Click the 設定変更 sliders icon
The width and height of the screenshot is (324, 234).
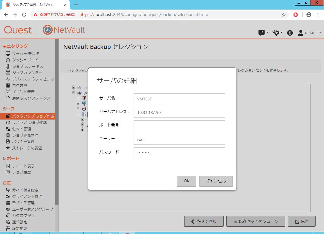[8, 228]
